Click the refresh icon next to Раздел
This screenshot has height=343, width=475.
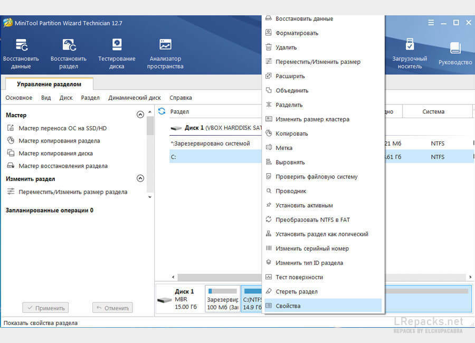pyautogui.click(x=162, y=111)
